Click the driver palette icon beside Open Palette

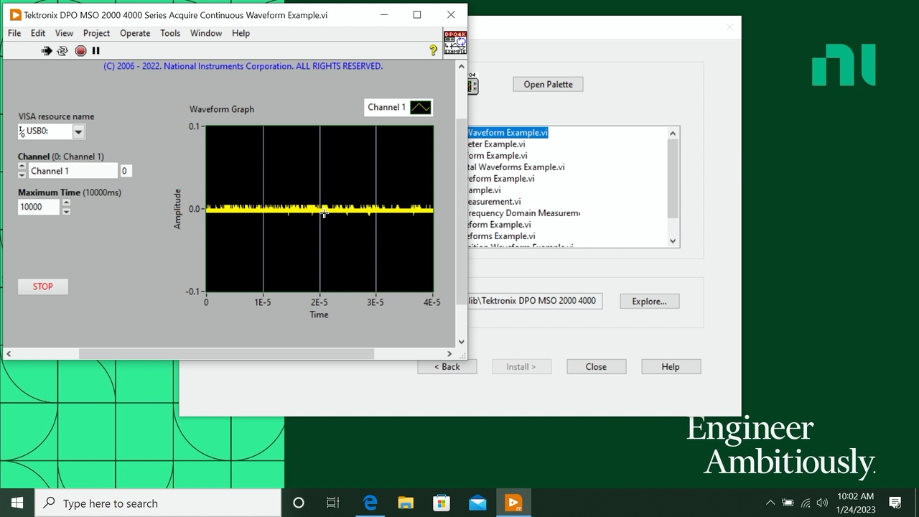[x=472, y=85]
